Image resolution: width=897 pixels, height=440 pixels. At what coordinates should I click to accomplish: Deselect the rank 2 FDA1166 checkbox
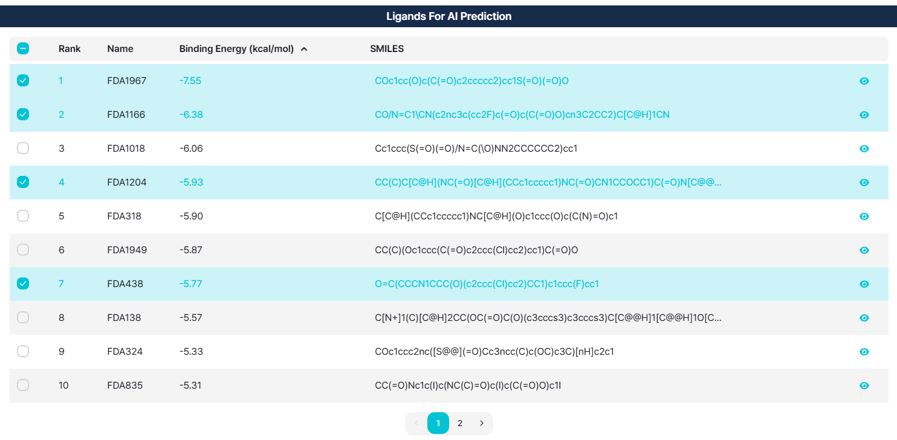point(23,114)
